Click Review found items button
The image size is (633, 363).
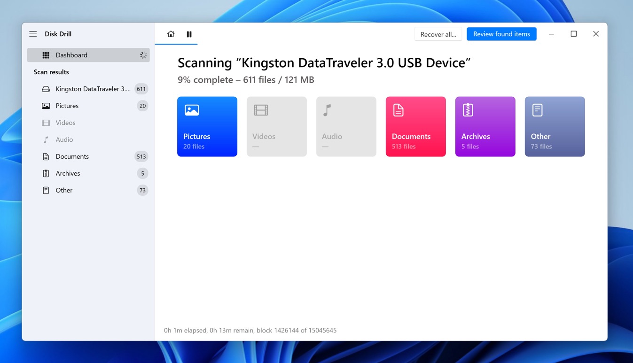501,34
